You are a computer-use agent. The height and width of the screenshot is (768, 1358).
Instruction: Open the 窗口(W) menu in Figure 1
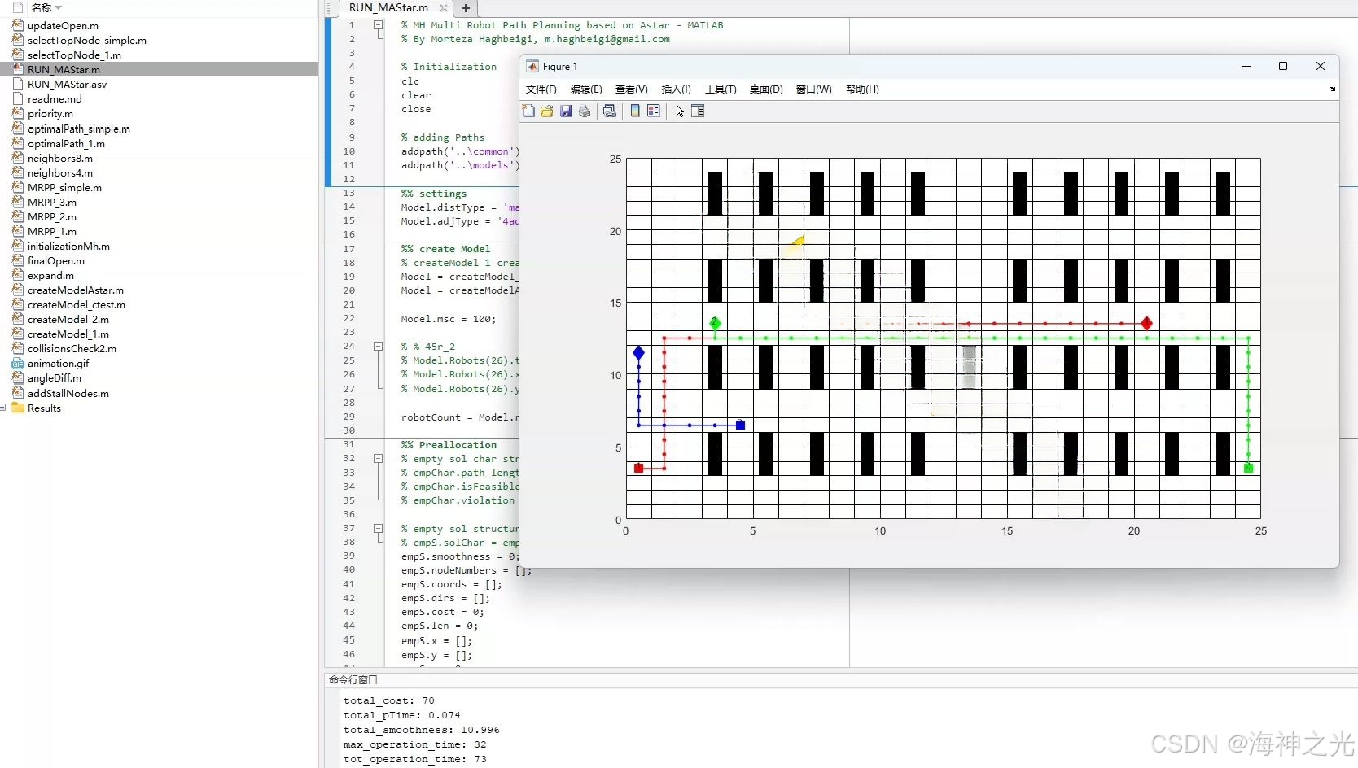pos(813,89)
